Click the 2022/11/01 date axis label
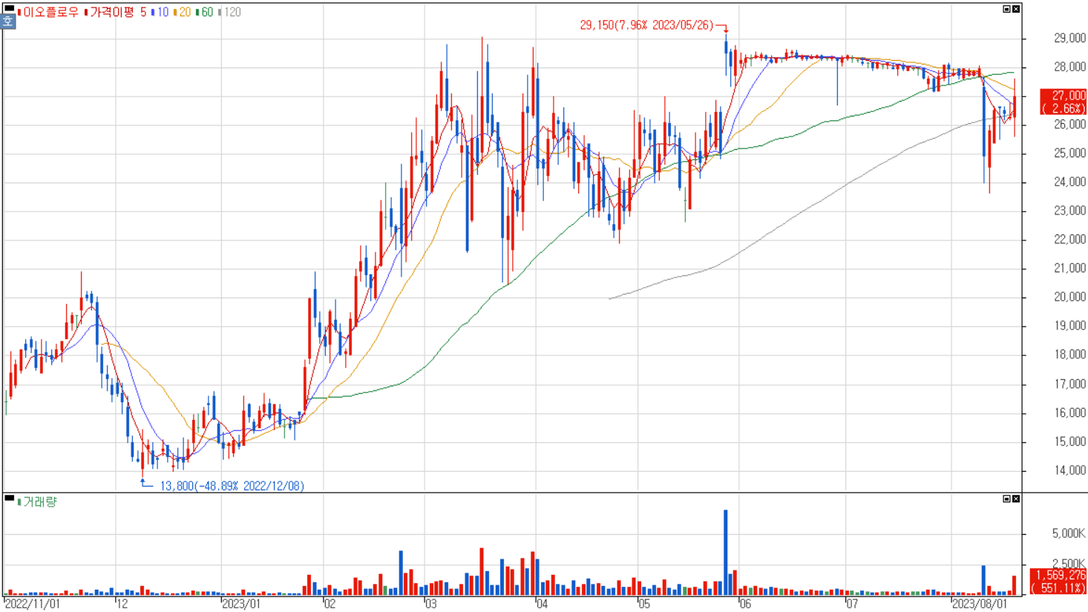The image size is (1088, 612). click(31, 604)
